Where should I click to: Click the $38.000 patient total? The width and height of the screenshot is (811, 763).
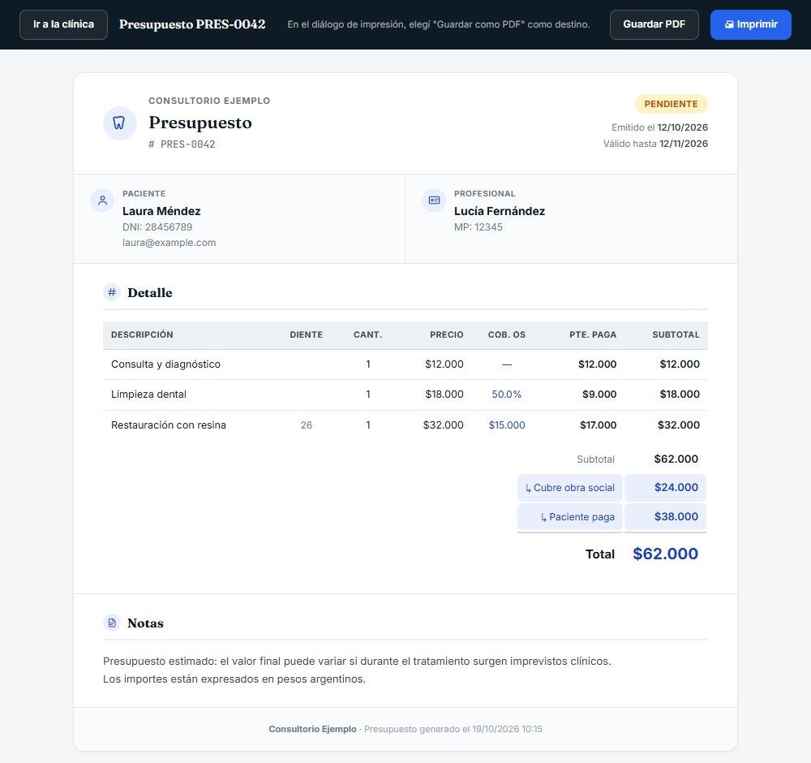pos(676,516)
